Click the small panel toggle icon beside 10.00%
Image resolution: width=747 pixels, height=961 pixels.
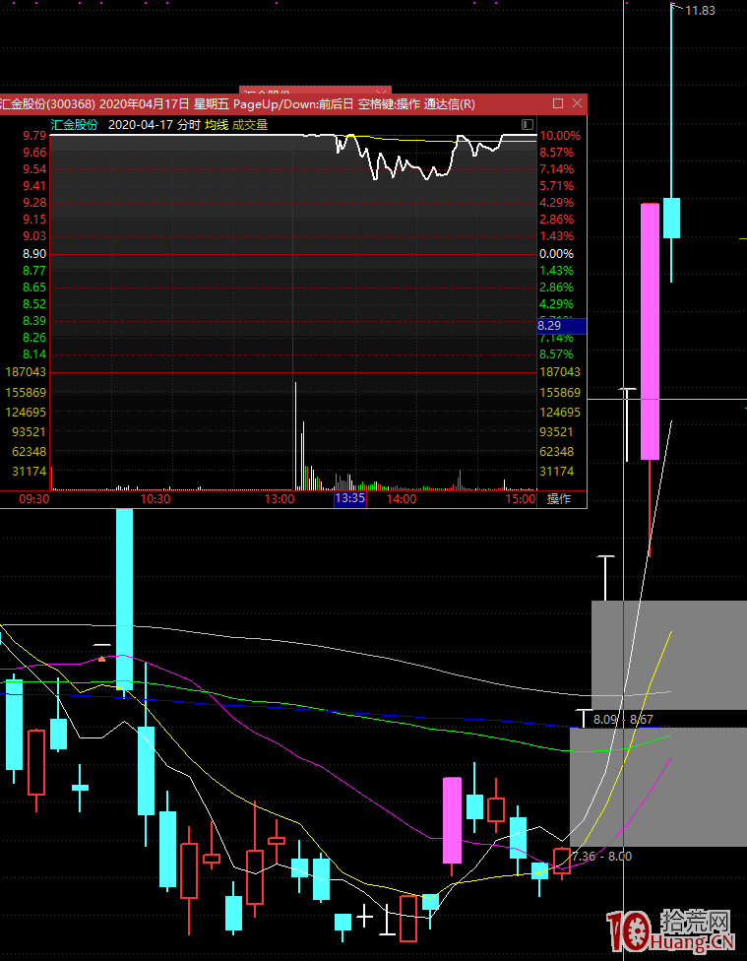tap(528, 125)
